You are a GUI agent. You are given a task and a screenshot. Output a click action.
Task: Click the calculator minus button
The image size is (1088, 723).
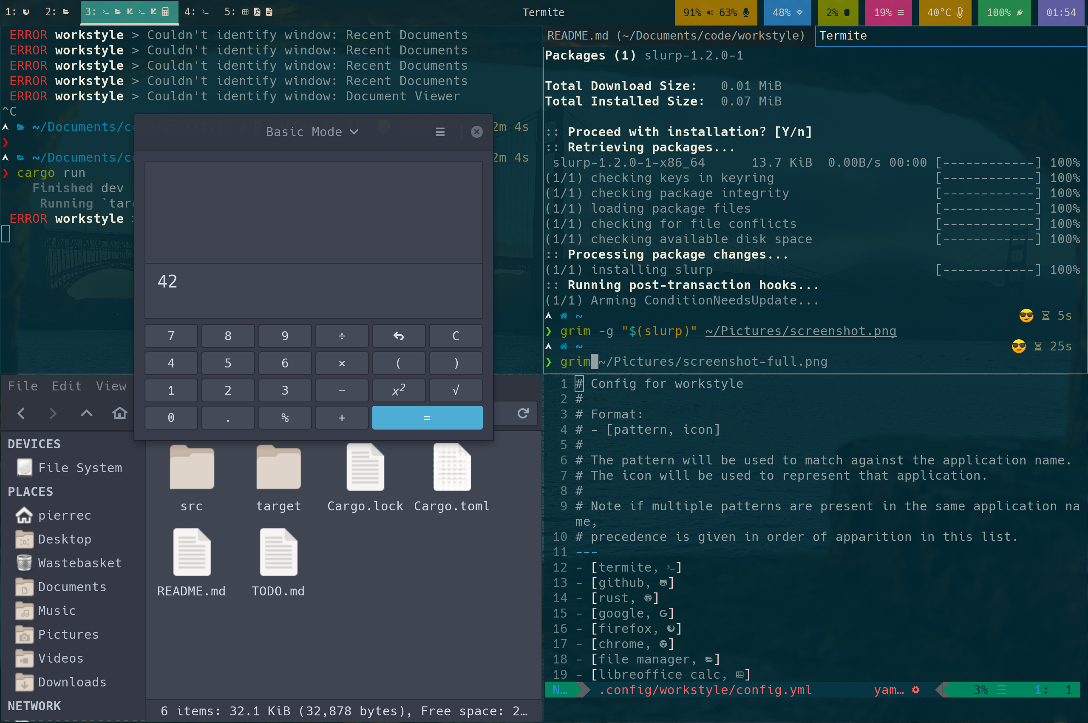click(342, 390)
